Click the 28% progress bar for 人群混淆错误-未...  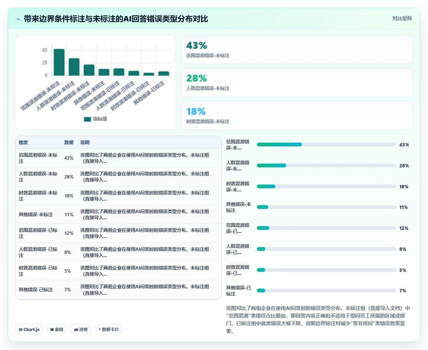point(326,165)
